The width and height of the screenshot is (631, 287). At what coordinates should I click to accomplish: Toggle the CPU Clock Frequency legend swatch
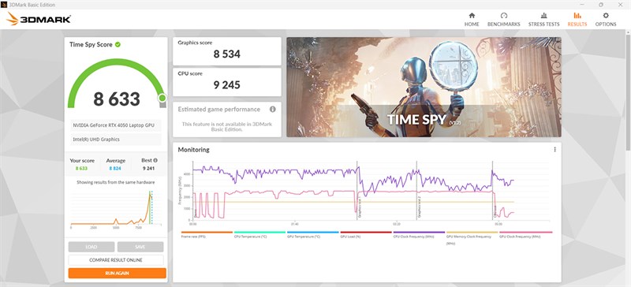(x=419, y=233)
